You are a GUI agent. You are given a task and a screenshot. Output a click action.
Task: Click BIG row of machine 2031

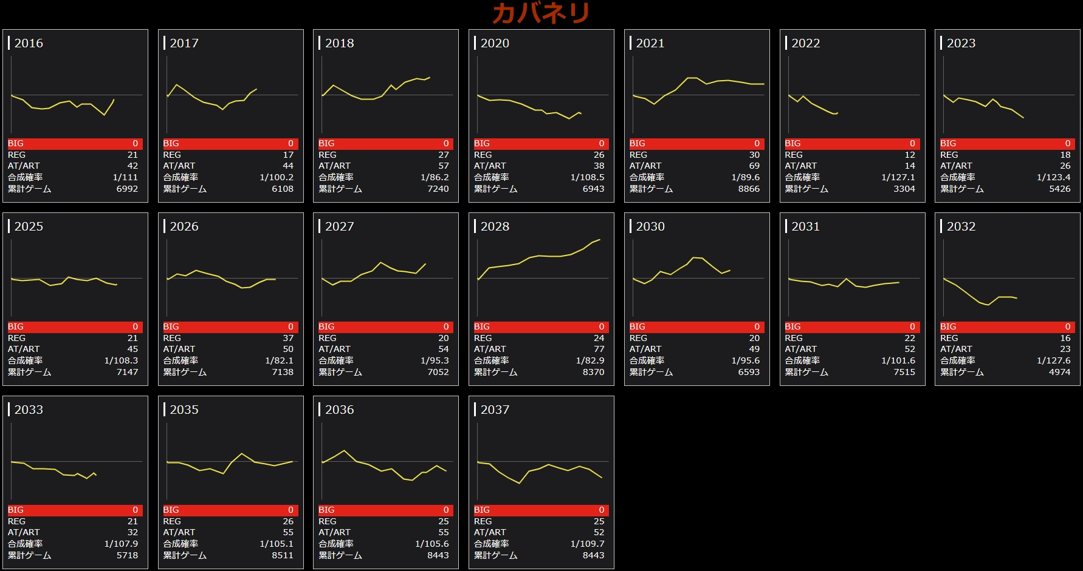click(x=853, y=327)
